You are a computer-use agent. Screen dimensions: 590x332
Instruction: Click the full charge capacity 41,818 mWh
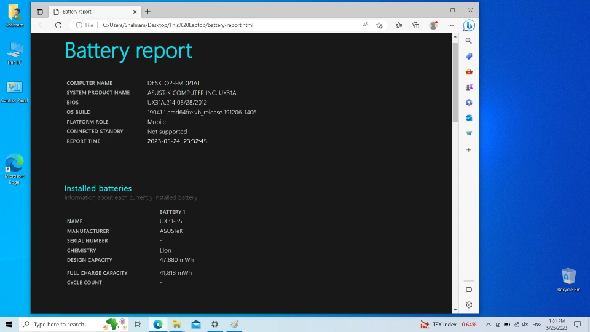(175, 272)
